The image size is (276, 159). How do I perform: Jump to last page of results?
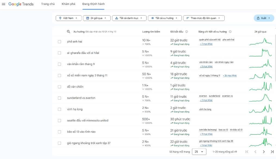pos(272,152)
